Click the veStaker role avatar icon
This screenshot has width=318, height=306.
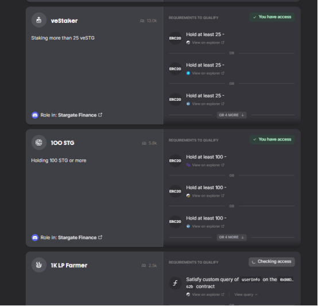point(39,20)
